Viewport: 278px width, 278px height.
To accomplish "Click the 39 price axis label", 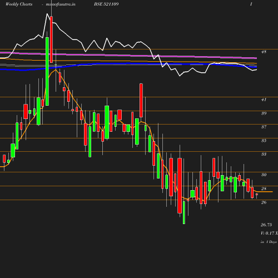I will pos(264,113).
